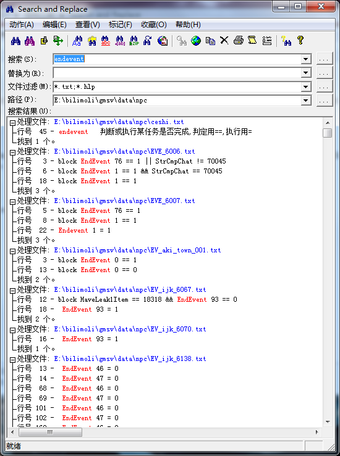Open help with yellow question mark
Screen dimensions: 340x456
pos(300,40)
